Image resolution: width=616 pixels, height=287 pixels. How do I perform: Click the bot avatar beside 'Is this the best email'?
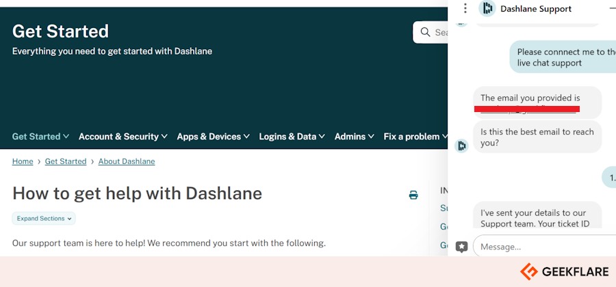click(461, 146)
